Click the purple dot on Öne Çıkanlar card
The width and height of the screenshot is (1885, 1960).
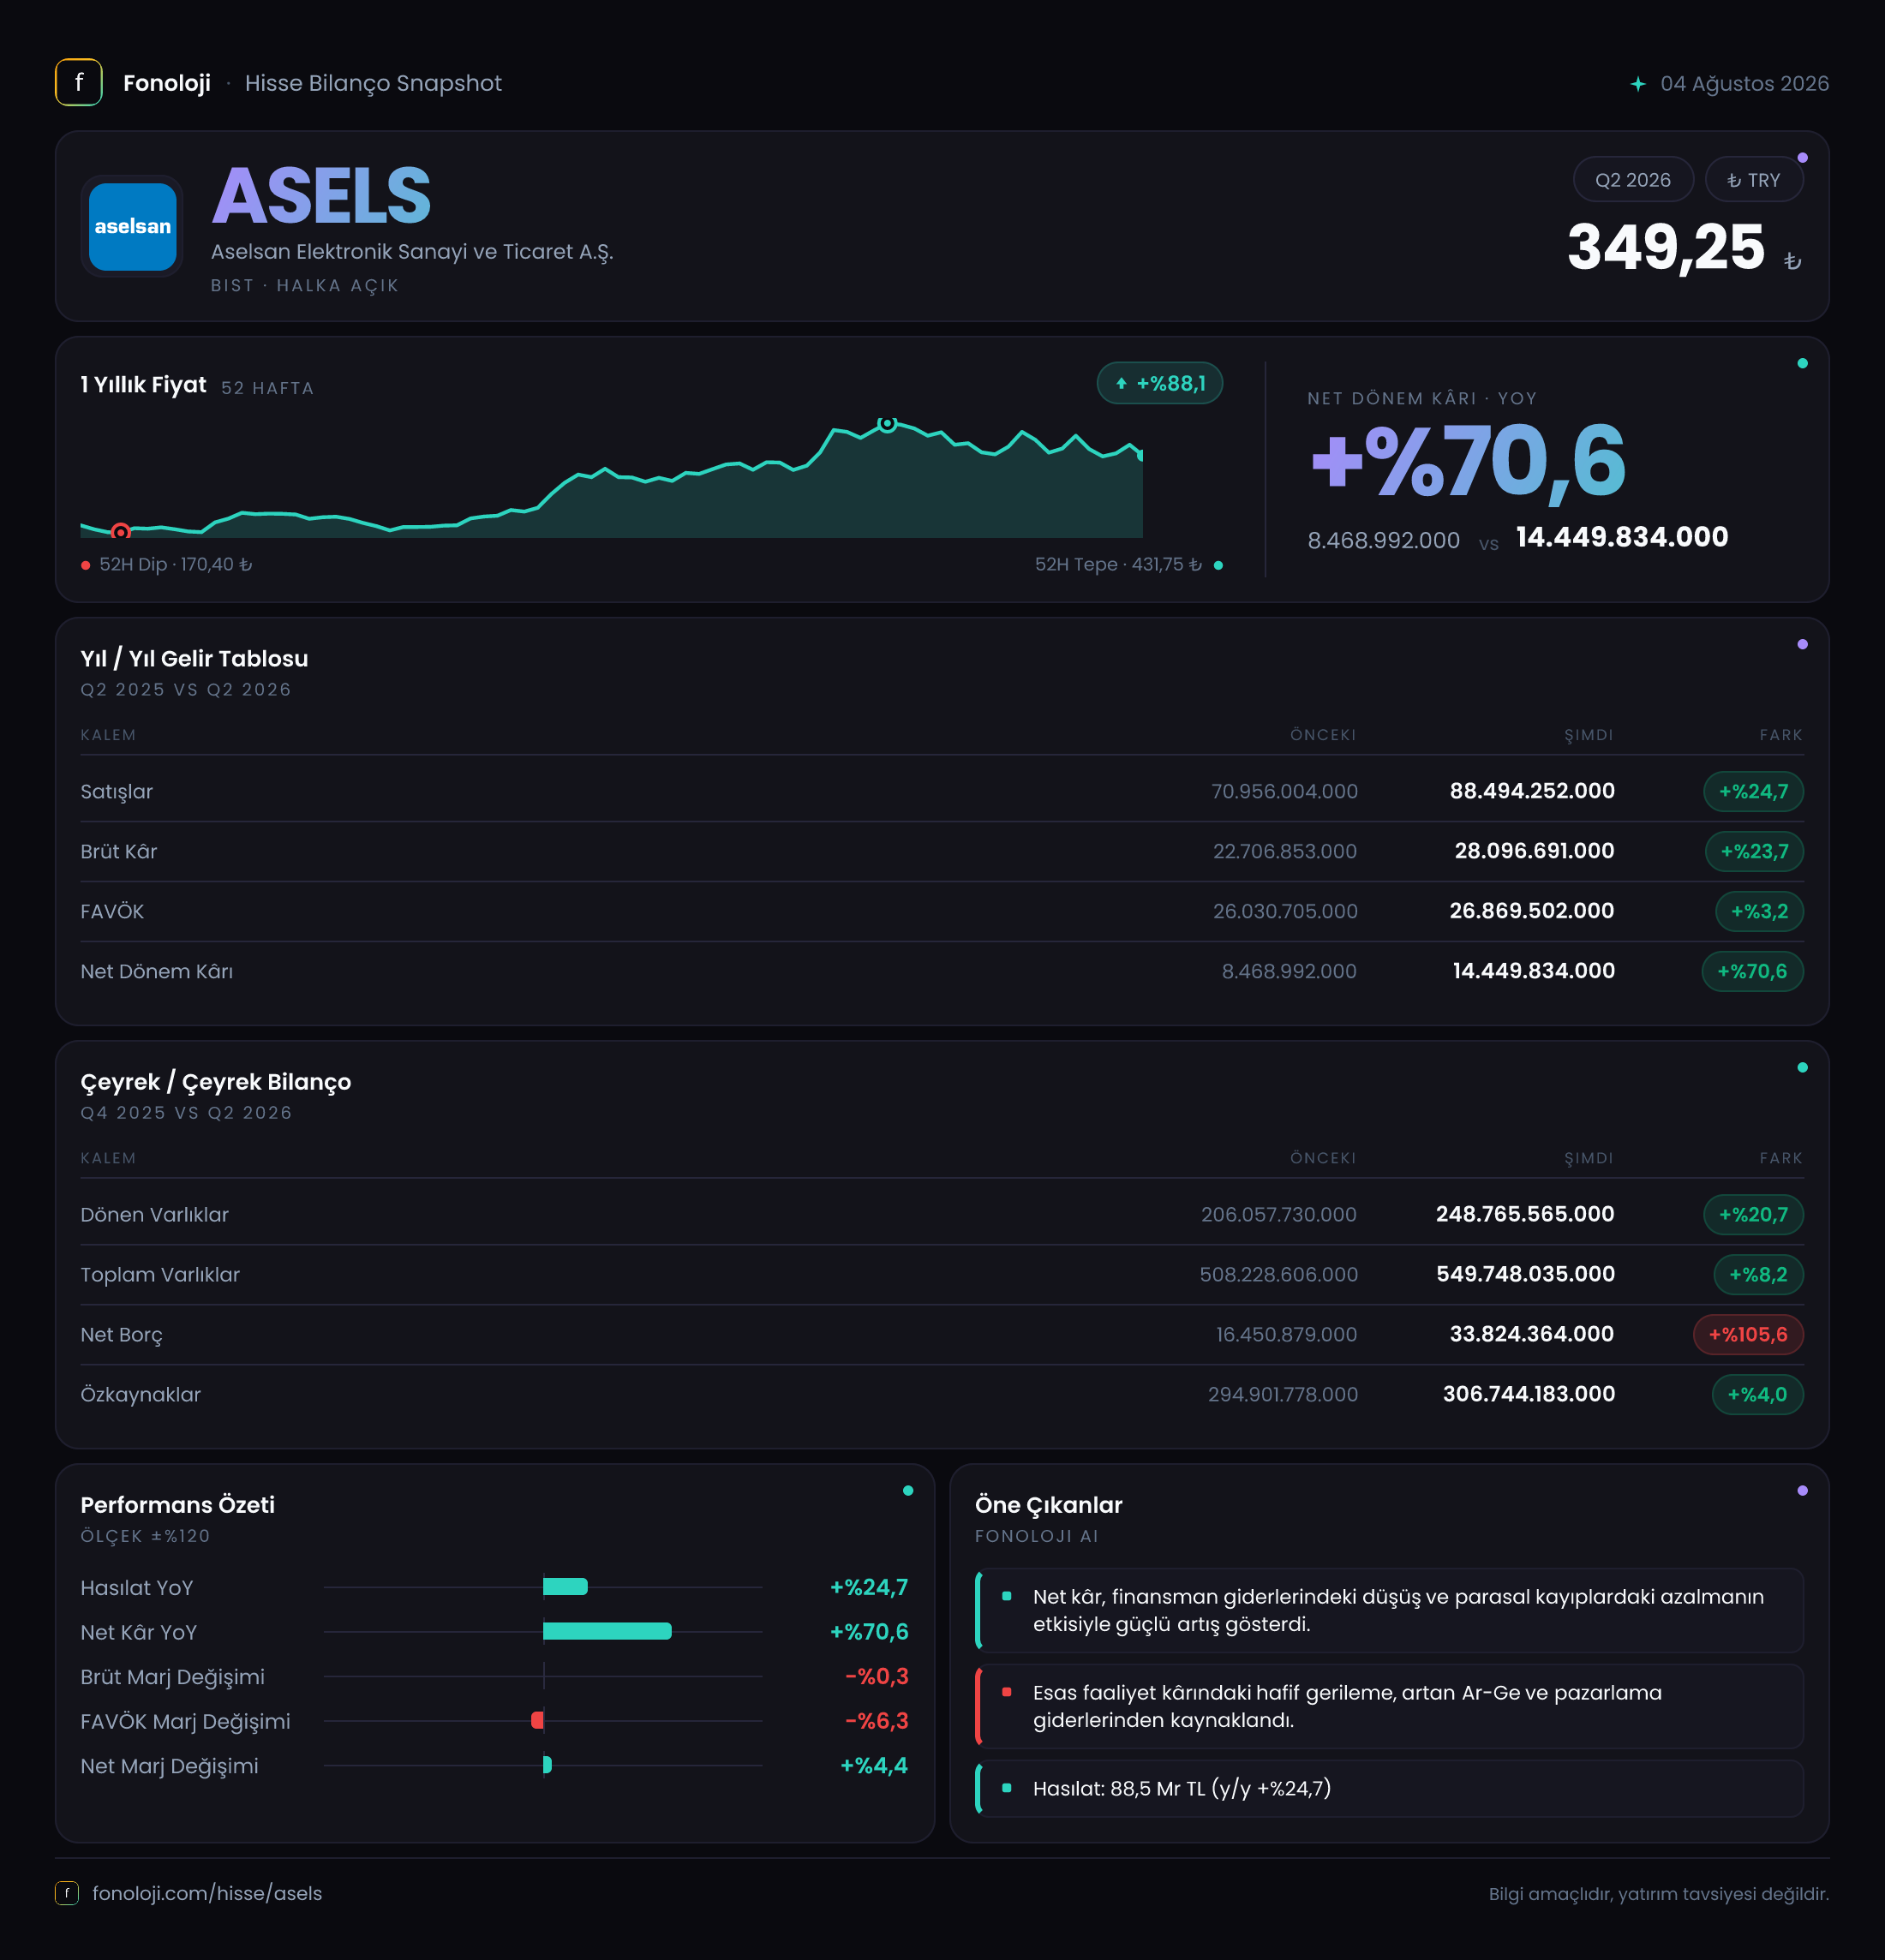[x=1802, y=1490]
